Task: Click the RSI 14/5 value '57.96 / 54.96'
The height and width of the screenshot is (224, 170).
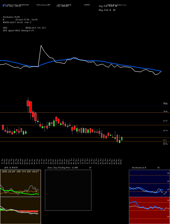Action: point(30,20)
